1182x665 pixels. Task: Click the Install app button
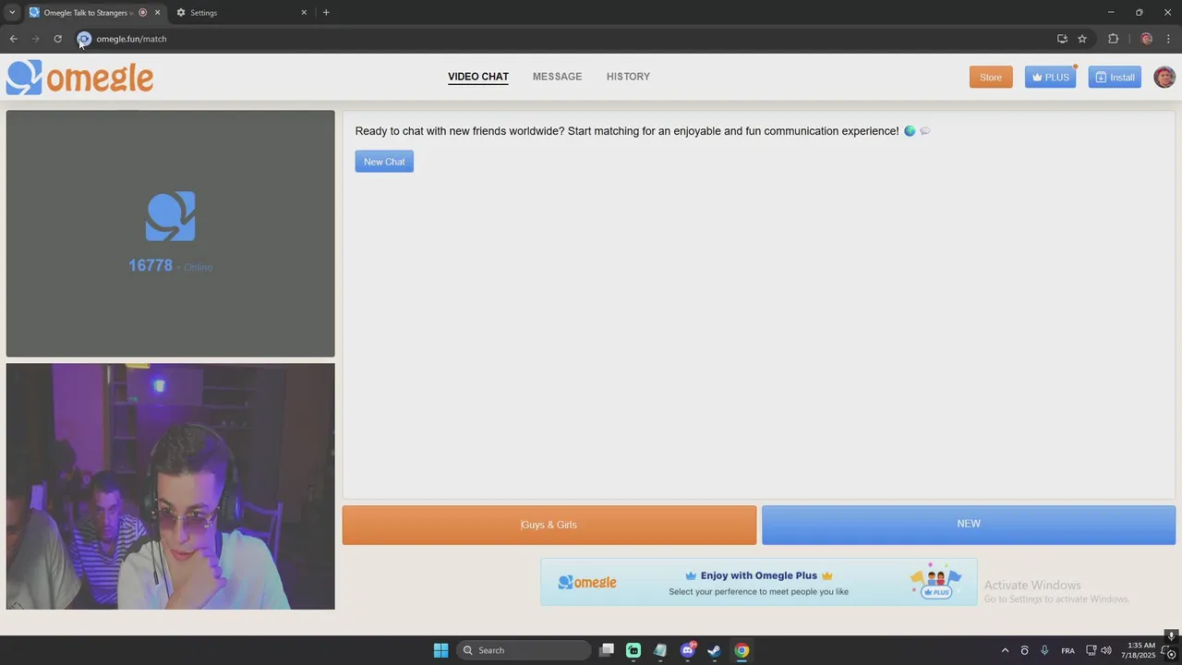(1115, 78)
